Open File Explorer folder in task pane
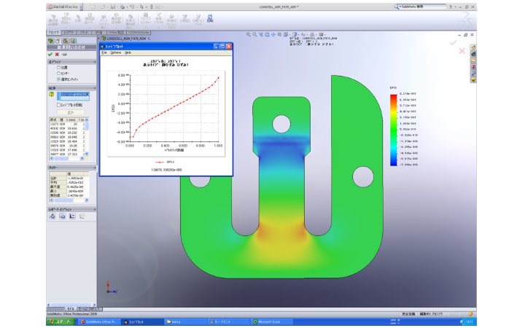The height and width of the screenshot is (328, 525). pyautogui.click(x=473, y=60)
